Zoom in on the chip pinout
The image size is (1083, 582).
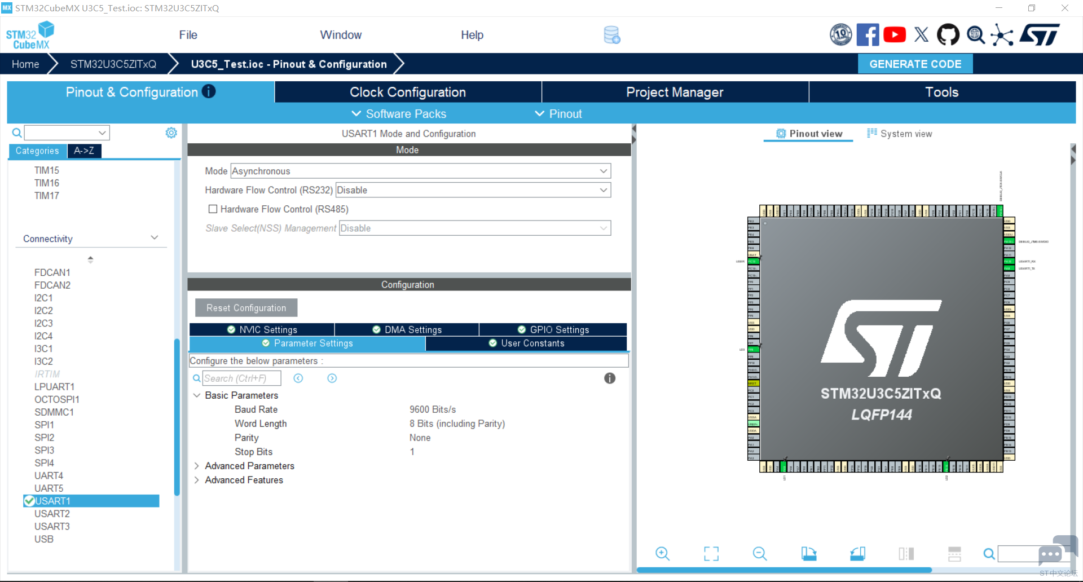(x=663, y=554)
